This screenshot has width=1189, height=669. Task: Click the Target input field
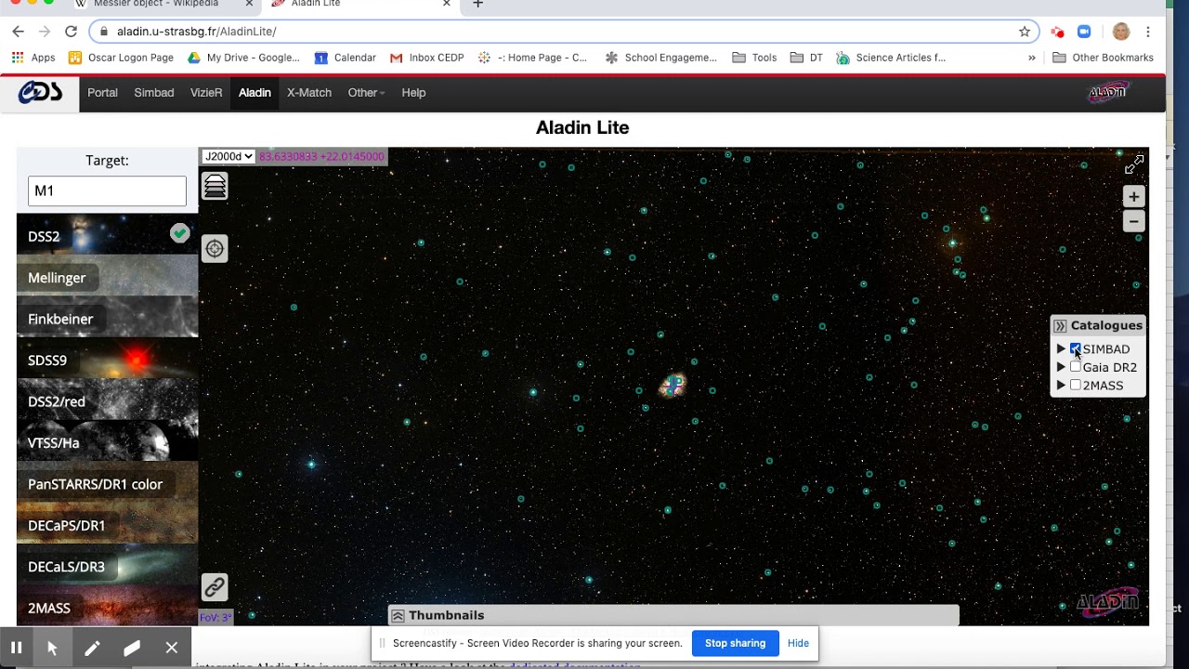coord(107,190)
